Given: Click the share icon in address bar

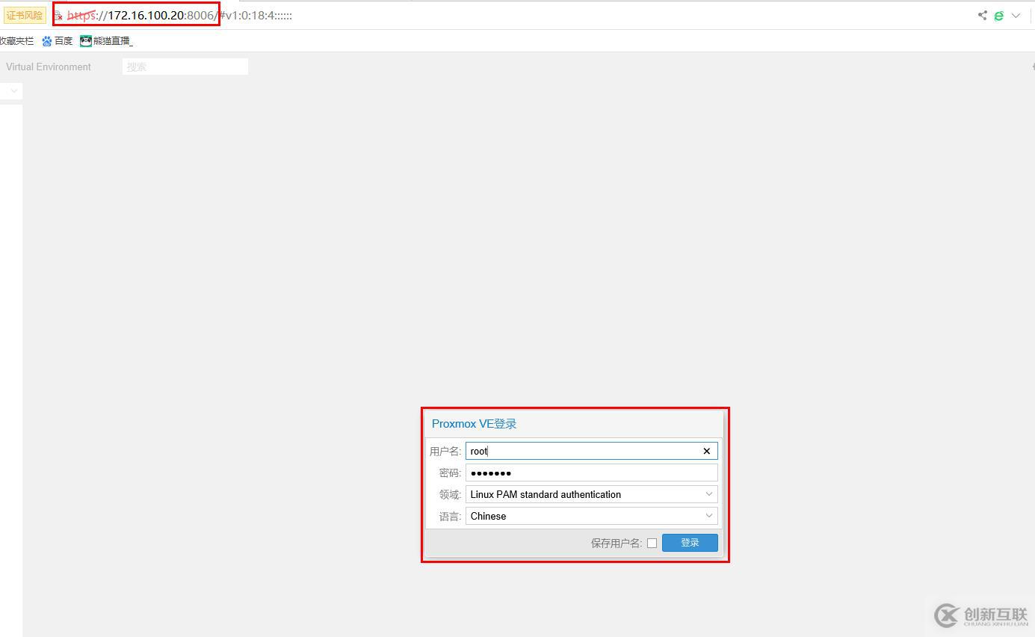Looking at the screenshot, I should pos(982,15).
